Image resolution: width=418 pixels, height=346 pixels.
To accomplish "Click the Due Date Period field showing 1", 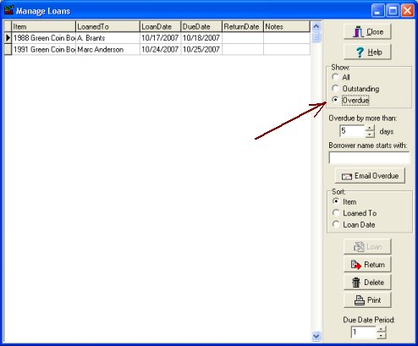I will [364, 332].
